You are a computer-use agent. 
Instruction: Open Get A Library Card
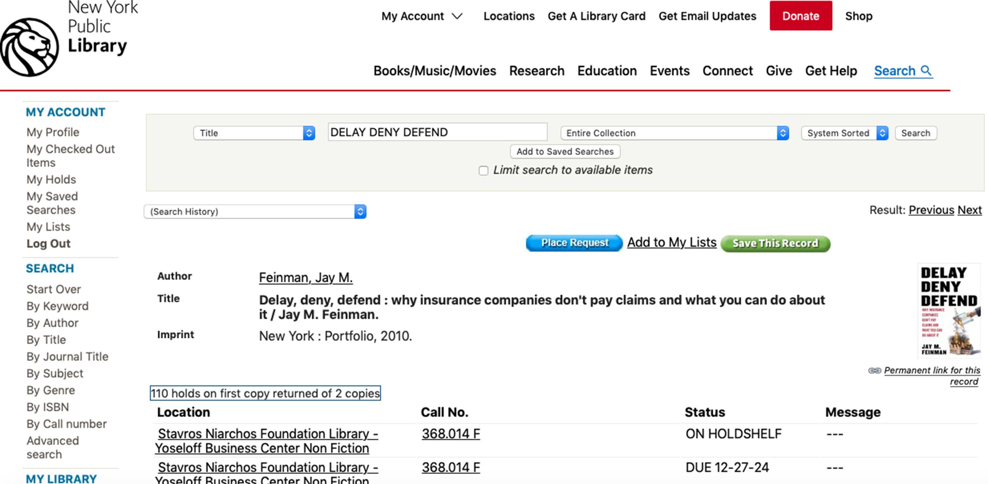596,16
